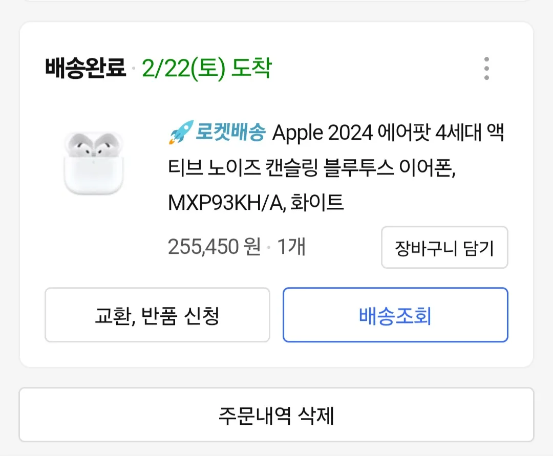Image resolution: width=553 pixels, height=456 pixels.
Task: Request exchange via 교환, 반품 신청
Action: tap(157, 315)
